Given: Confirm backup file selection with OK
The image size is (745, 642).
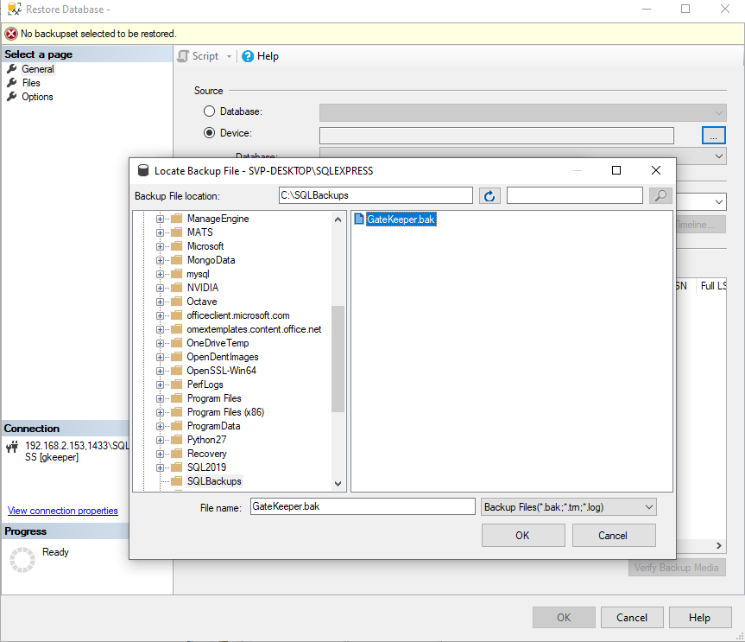Looking at the screenshot, I should click(x=522, y=535).
